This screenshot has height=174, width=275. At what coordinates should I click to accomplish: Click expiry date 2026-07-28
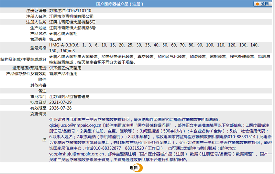[x=60, y=108]
